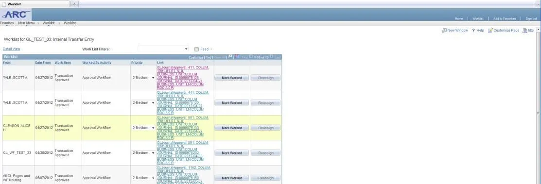This screenshot has width=541, height=184.
Task: Click the Customize Page icon
Action: [x=490, y=30]
